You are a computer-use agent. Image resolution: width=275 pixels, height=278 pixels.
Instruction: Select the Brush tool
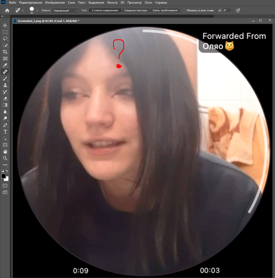[5, 78]
